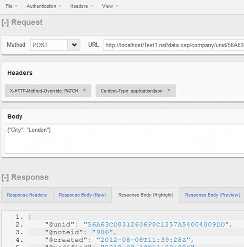The width and height of the screenshot is (244, 247).
Task: Click the "Headers" section heading
Action: click(20, 73)
